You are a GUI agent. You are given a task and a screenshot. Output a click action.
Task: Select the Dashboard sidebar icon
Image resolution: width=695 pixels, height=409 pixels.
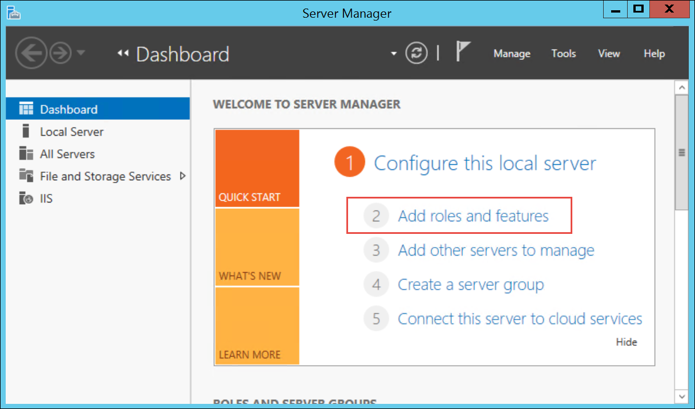[x=26, y=109]
